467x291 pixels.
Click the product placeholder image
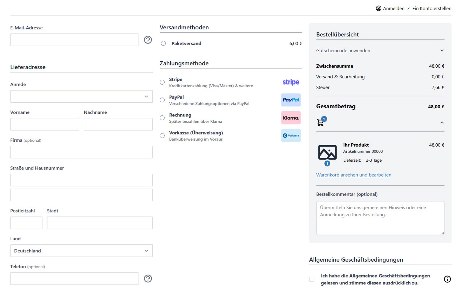[x=327, y=153]
